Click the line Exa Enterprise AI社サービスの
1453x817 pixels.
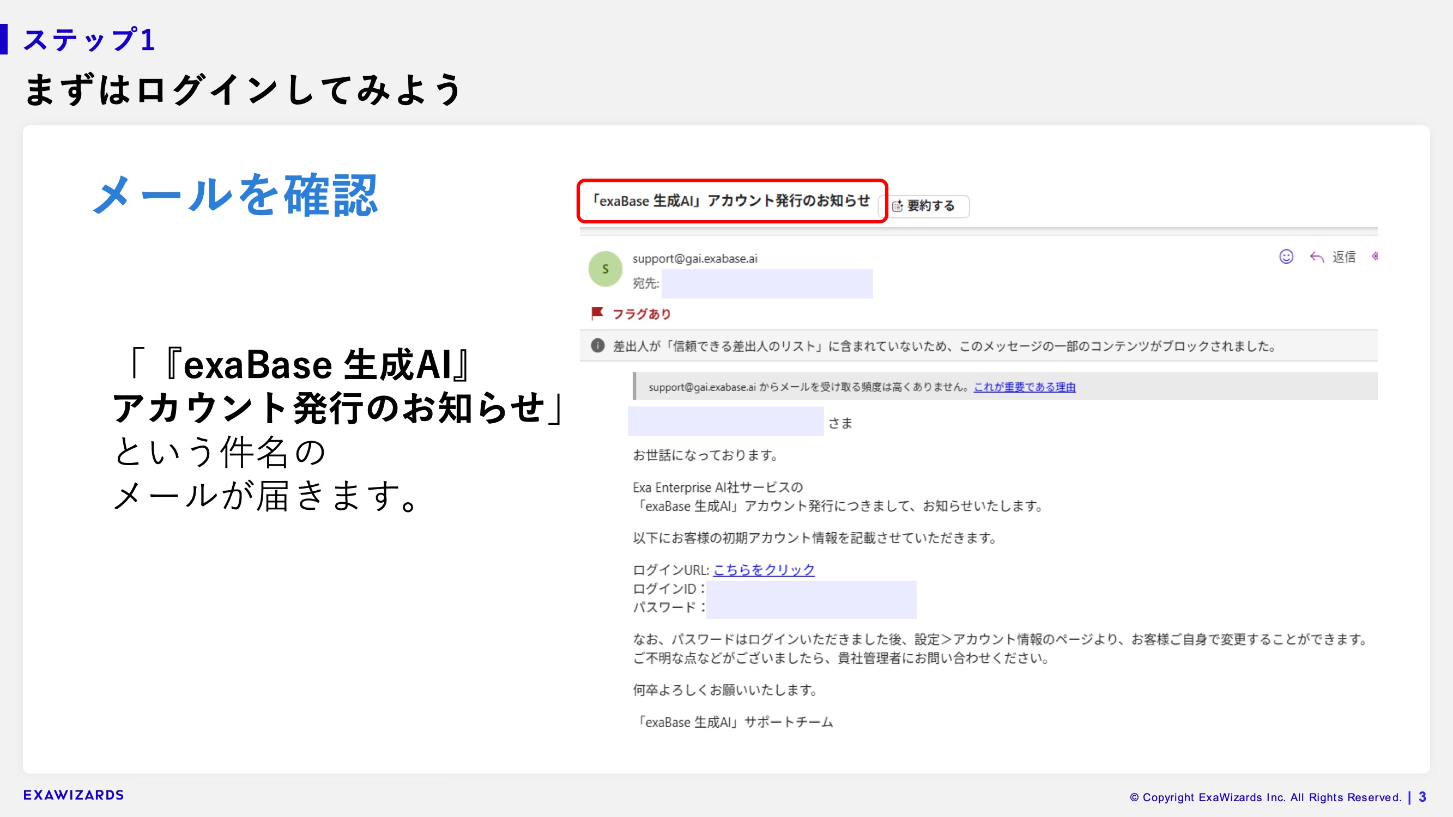[717, 487]
